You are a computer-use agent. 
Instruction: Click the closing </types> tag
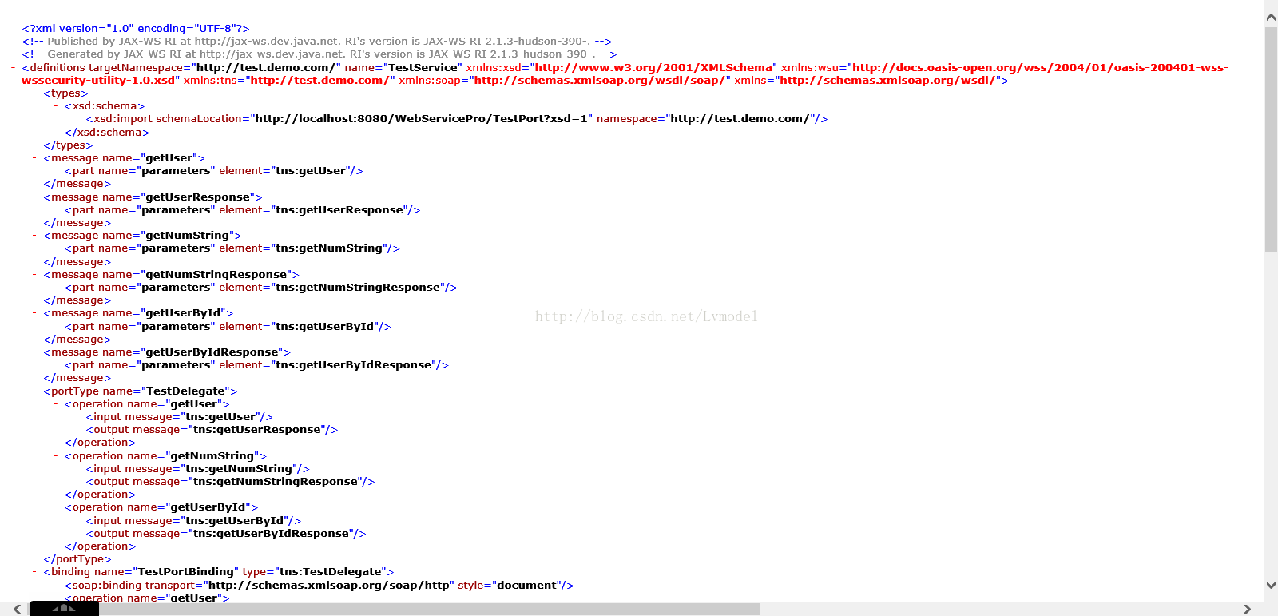68,145
